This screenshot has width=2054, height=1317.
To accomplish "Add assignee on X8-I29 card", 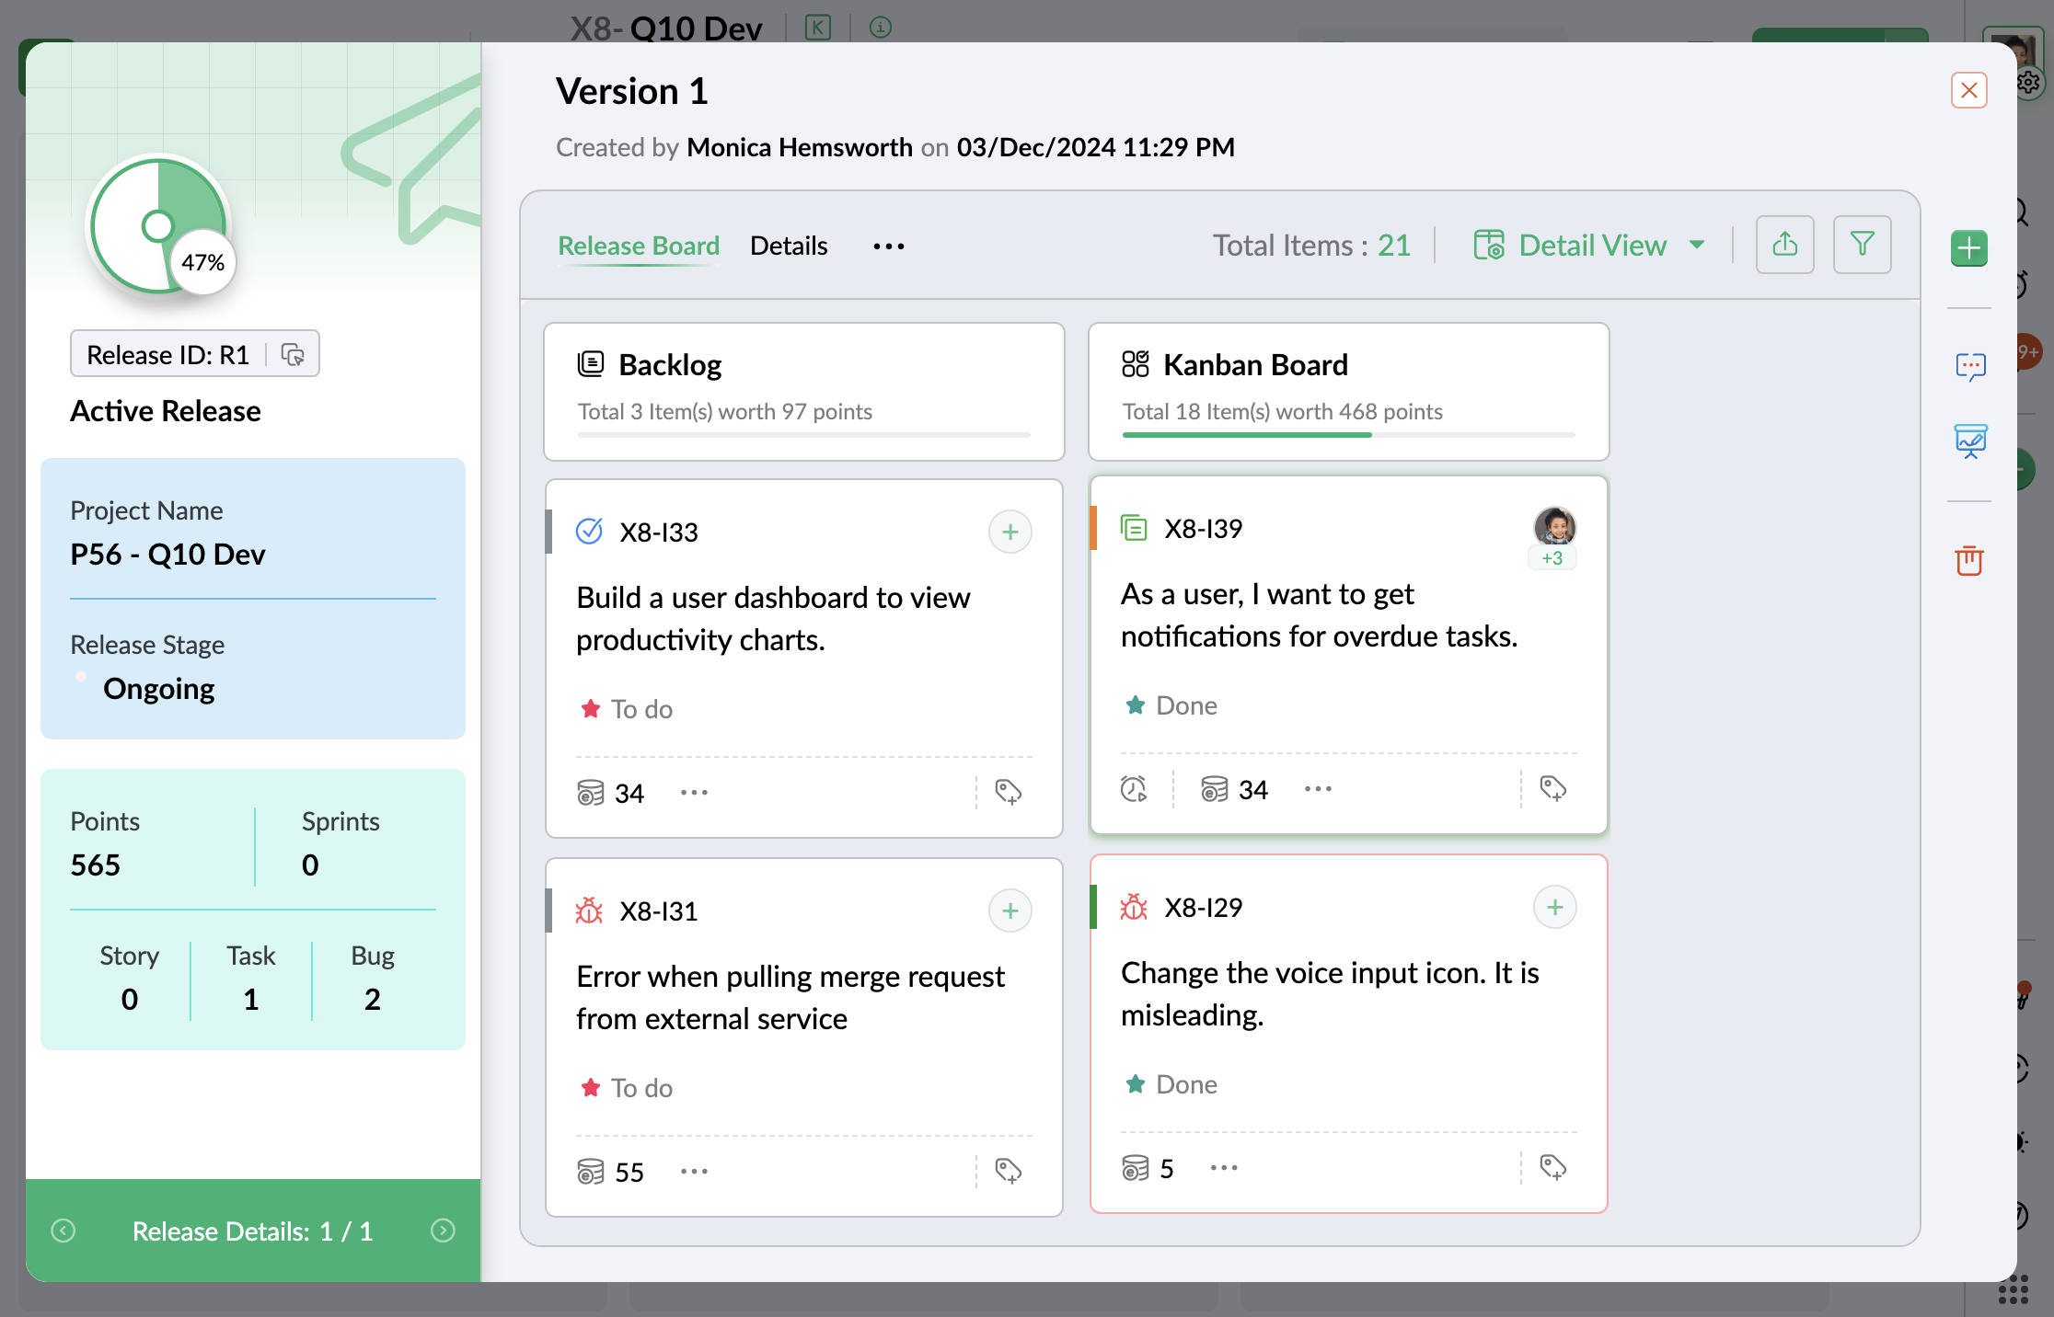I will (x=1554, y=907).
